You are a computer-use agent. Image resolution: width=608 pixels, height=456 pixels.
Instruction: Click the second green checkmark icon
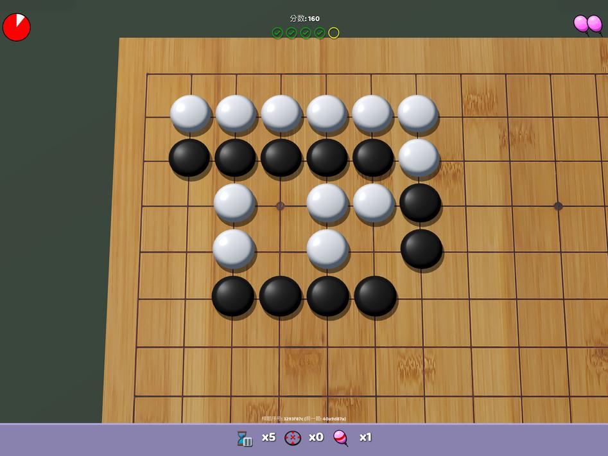pos(292,33)
